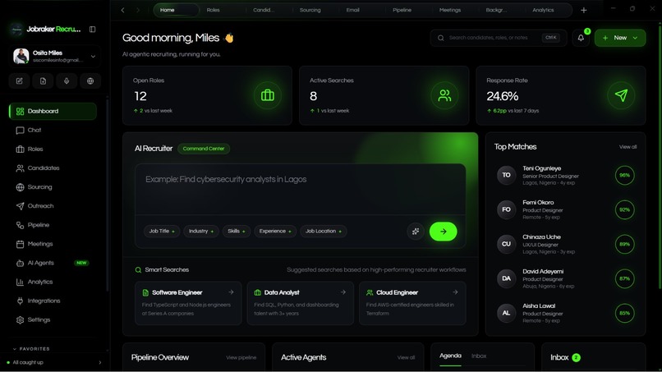The width and height of the screenshot is (662, 372).
Task: Open Outreach in the sidebar
Action: [x=53, y=206]
